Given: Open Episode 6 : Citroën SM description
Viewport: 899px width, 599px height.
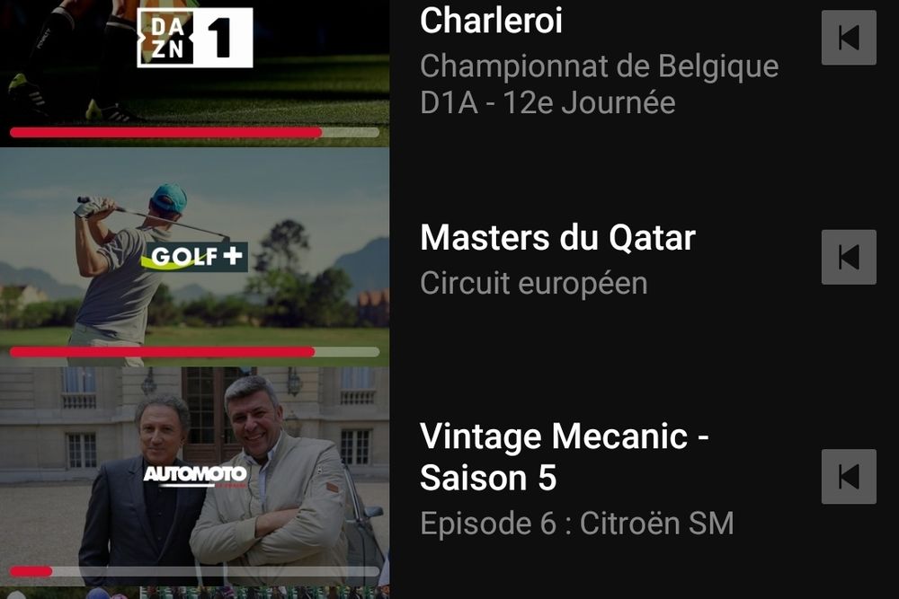Looking at the screenshot, I should click(577, 524).
